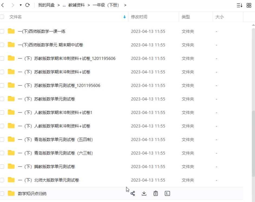Switch to grid view layout
The width and height of the screenshot is (255, 202).
click(249, 5)
